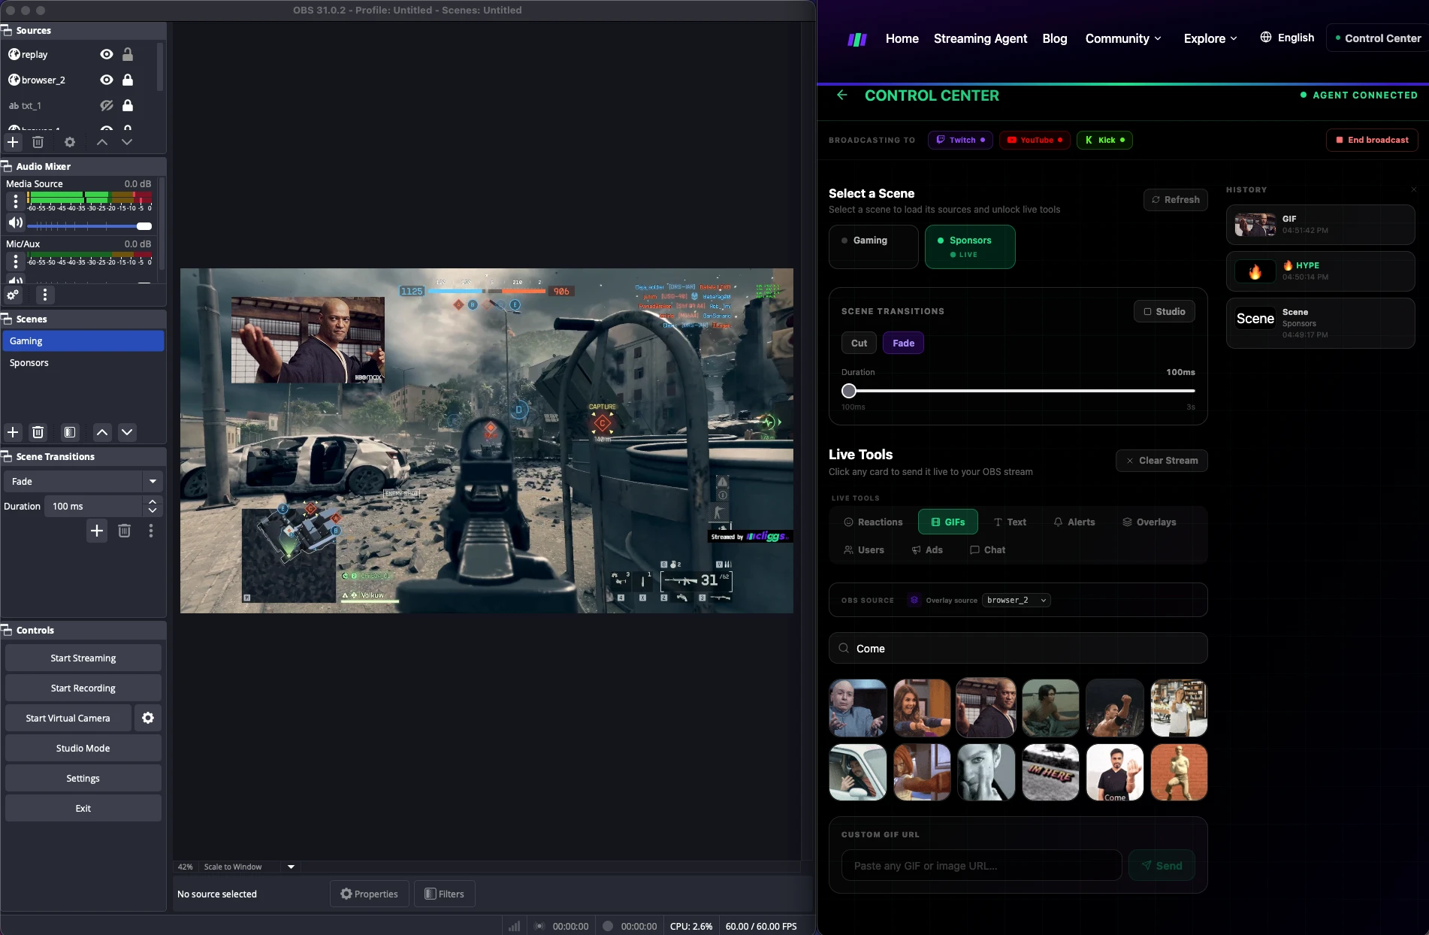The image size is (1429, 935).
Task: Click the site logo in the navigation bar
Action: click(x=857, y=39)
